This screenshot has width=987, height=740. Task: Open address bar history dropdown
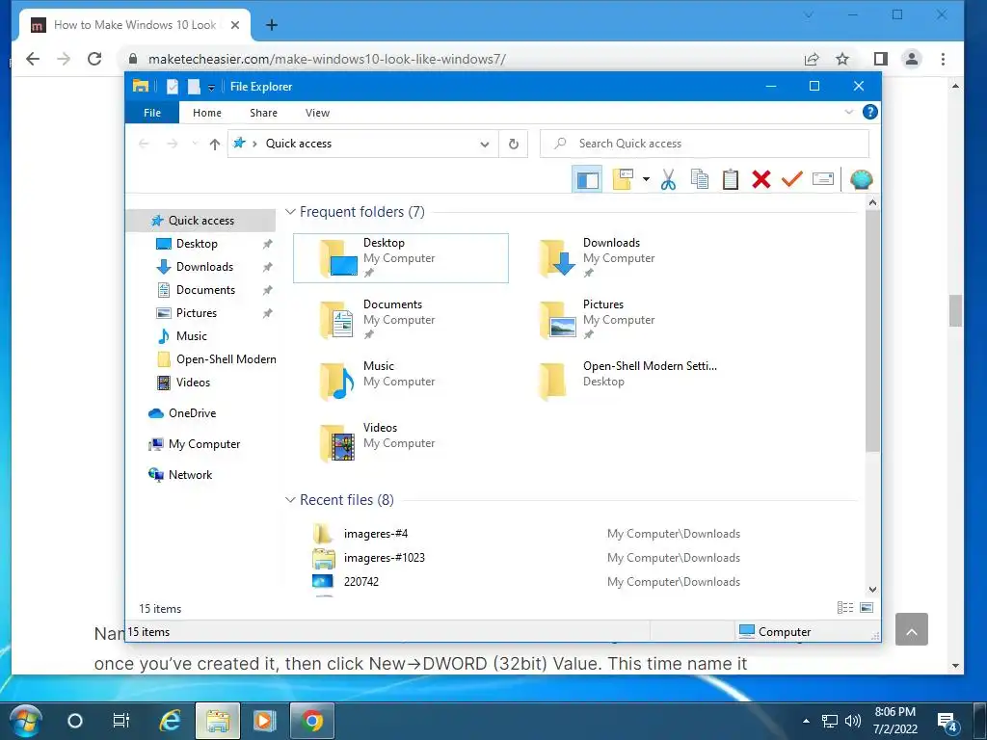coord(485,145)
